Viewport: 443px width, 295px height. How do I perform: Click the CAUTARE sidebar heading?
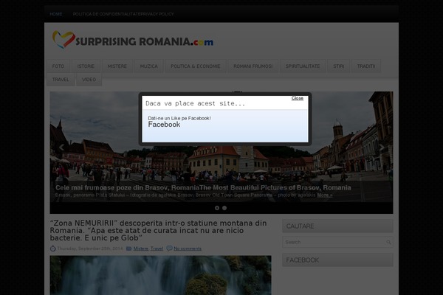337,226
